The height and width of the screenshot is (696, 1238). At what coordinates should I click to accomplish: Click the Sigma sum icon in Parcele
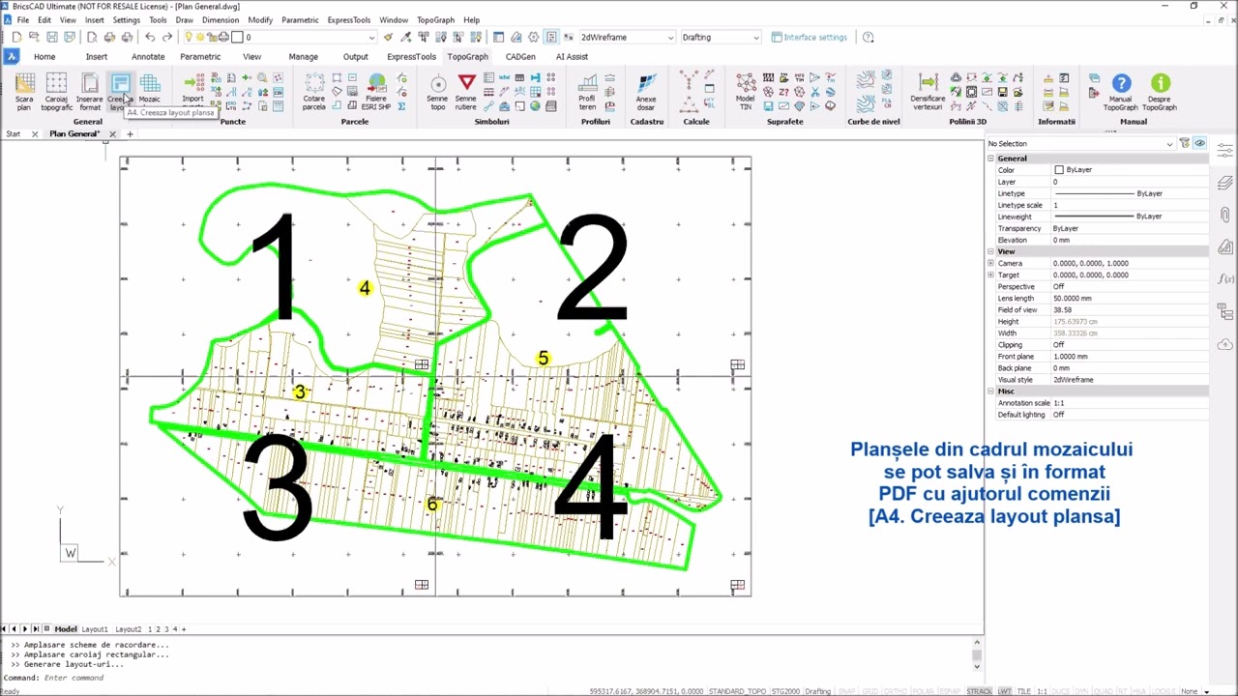tap(401, 106)
